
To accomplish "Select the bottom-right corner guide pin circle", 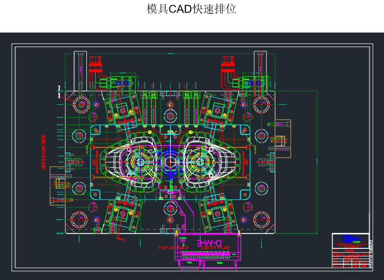I will (x=261, y=219).
